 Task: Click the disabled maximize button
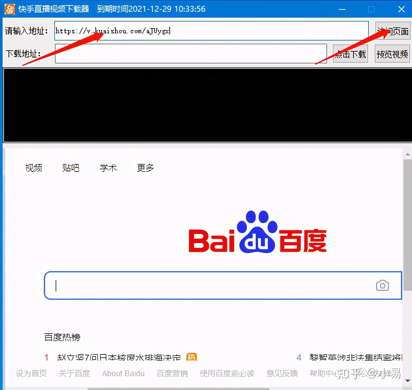(x=371, y=9)
